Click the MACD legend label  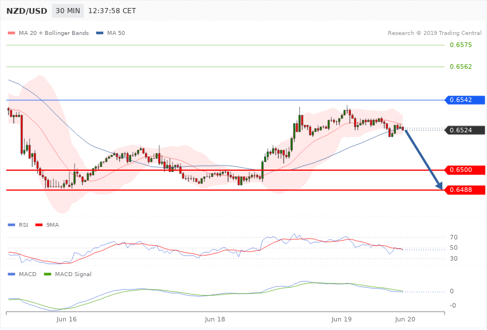pyautogui.click(x=28, y=274)
